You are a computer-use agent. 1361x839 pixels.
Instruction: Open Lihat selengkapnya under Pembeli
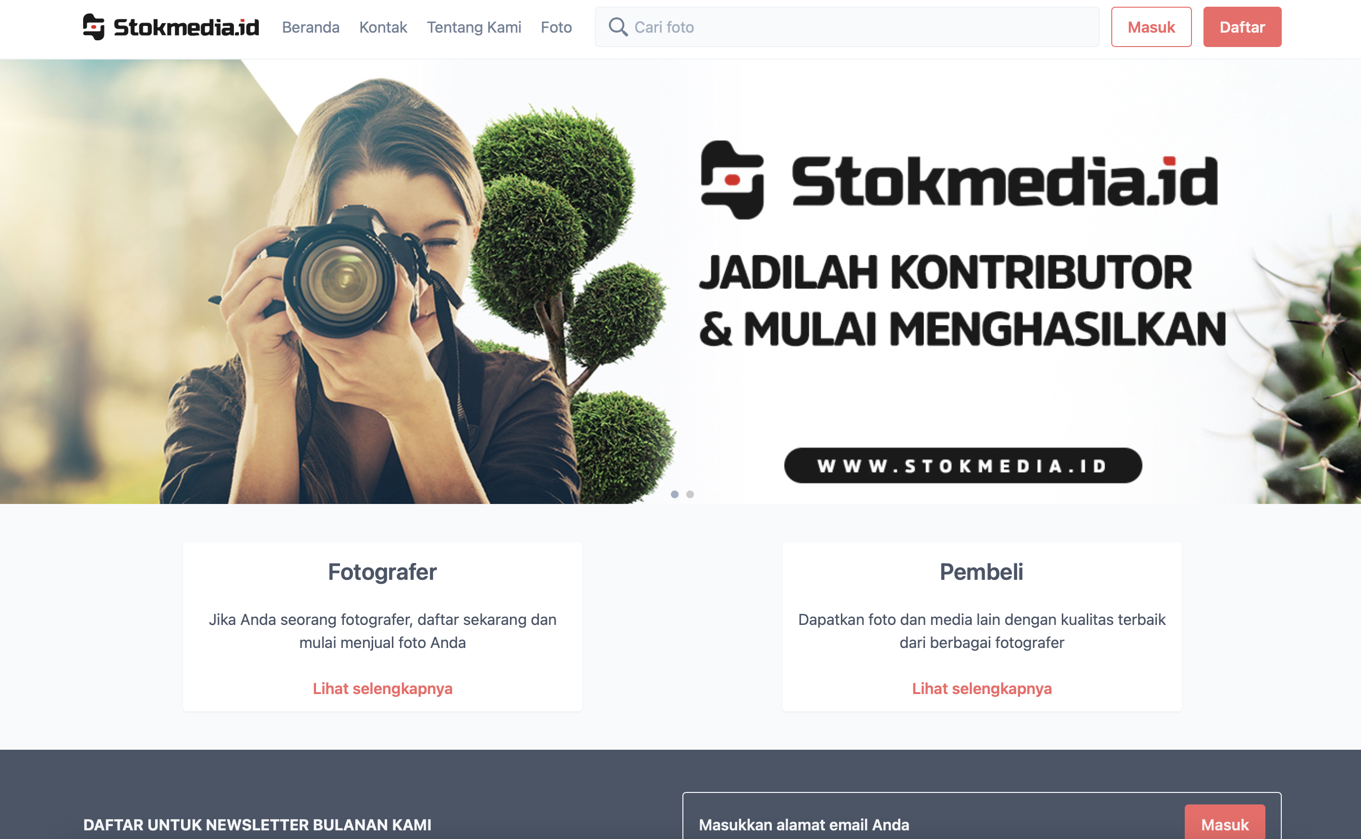[982, 688]
